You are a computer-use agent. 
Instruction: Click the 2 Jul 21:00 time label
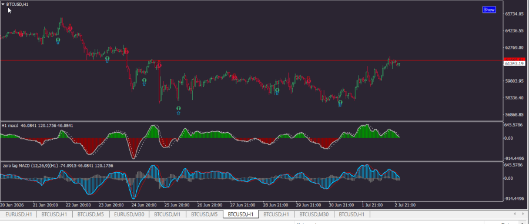(x=404, y=205)
